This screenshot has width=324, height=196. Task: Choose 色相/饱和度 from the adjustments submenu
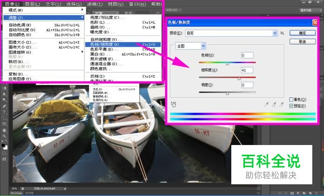[123, 44]
